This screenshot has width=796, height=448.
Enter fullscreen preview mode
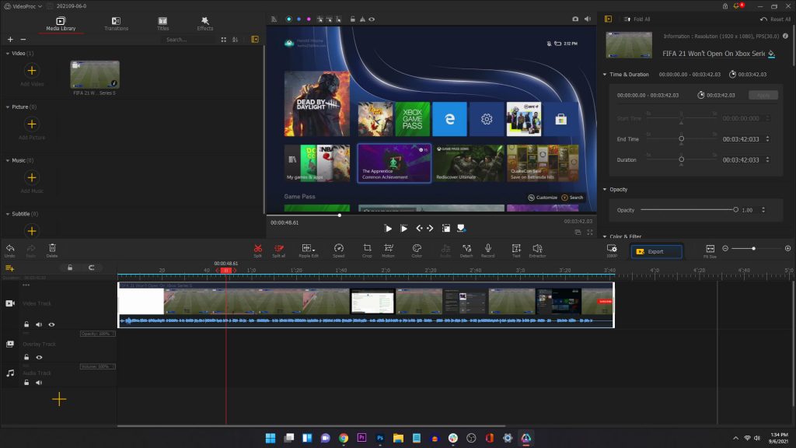tap(590, 232)
